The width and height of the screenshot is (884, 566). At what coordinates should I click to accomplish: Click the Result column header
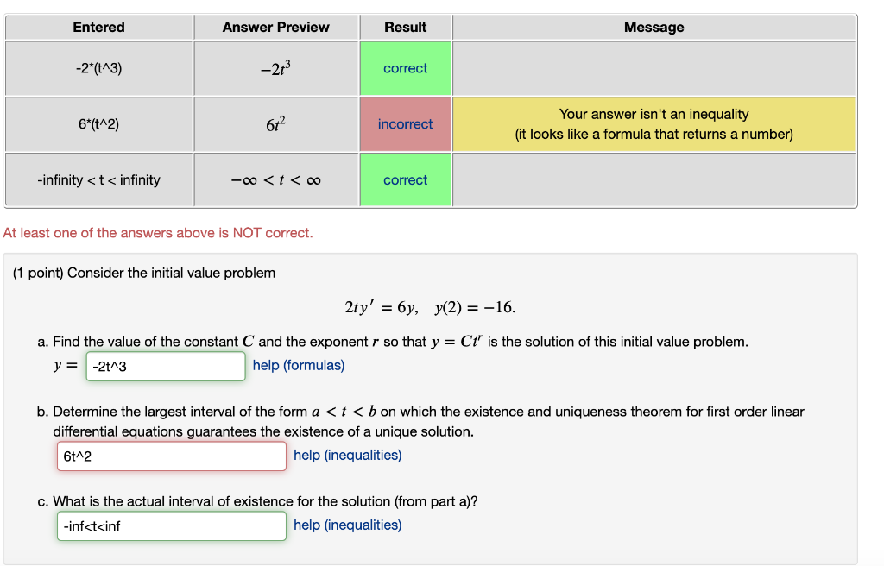tap(405, 27)
